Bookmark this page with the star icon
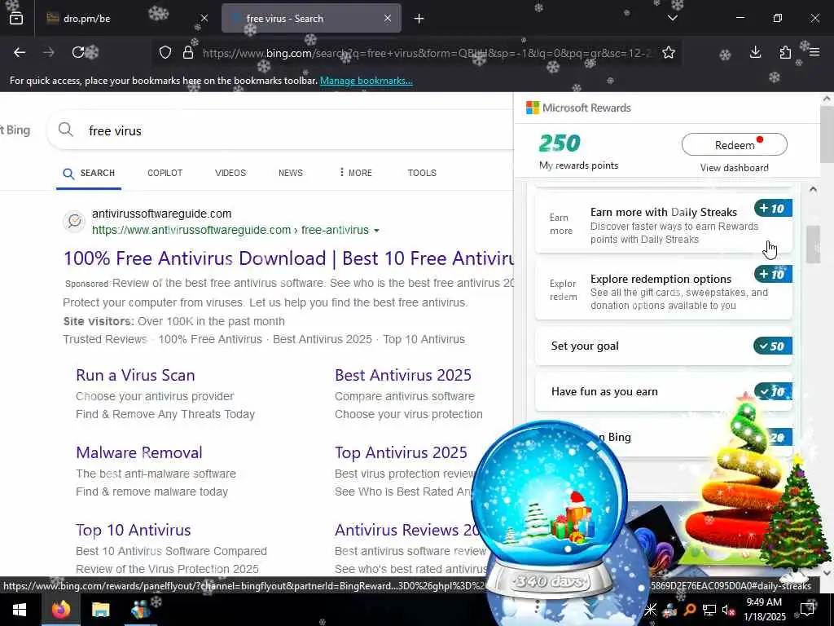 point(669,52)
